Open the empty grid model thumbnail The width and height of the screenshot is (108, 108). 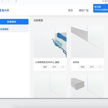coord(50,86)
